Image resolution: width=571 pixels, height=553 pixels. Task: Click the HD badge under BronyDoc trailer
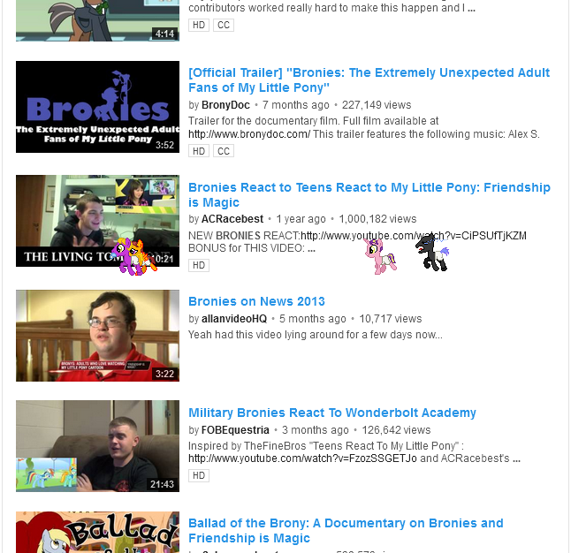tap(199, 151)
